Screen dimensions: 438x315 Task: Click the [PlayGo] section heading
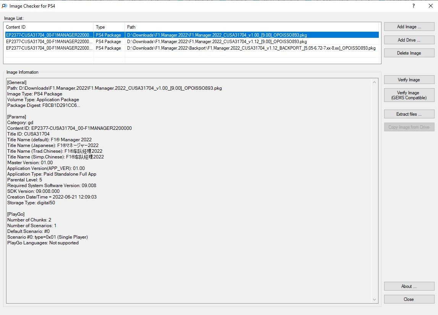click(x=16, y=214)
